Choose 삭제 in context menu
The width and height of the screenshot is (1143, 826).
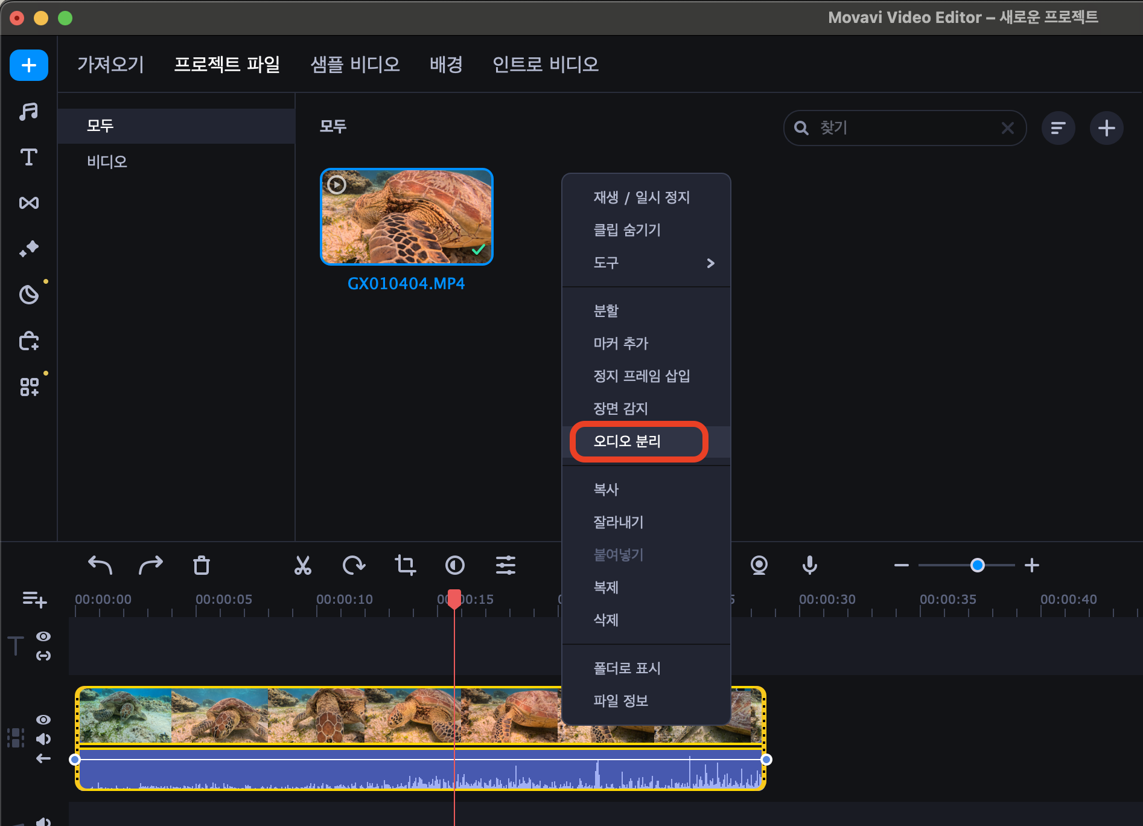[x=646, y=620]
